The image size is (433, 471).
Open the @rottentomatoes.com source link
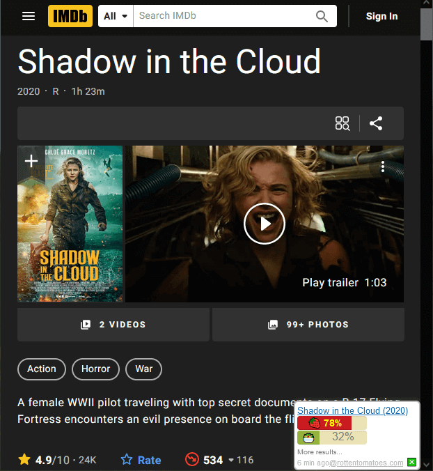coord(366,463)
